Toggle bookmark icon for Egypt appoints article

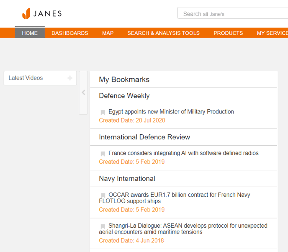pyautogui.click(x=103, y=112)
